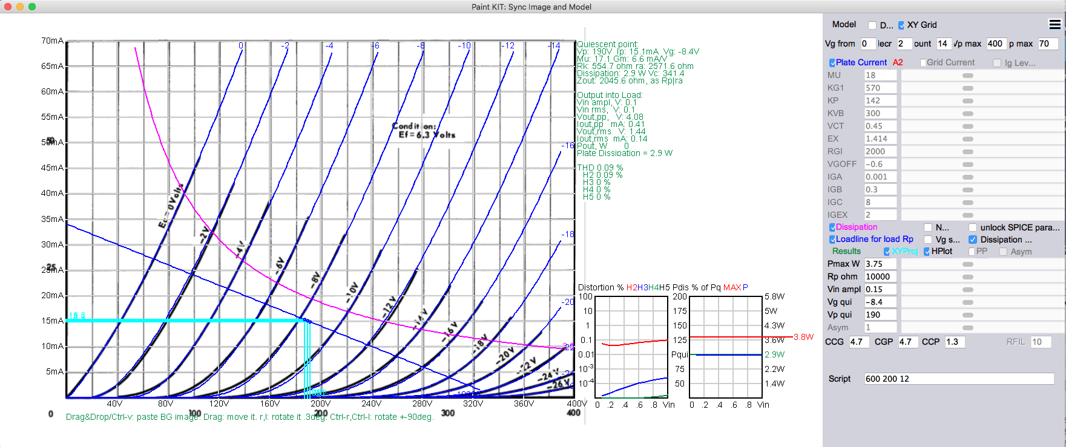The width and height of the screenshot is (1066, 447).
Task: Click the VGOFF slider handle
Action: coord(968,165)
